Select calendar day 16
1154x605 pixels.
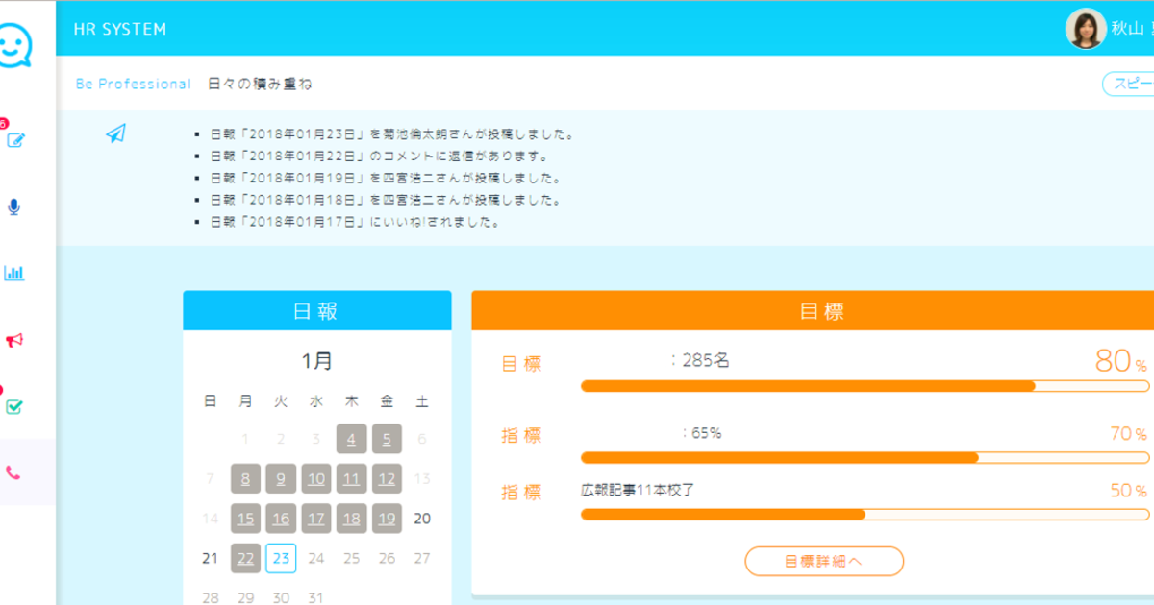pyautogui.click(x=281, y=519)
